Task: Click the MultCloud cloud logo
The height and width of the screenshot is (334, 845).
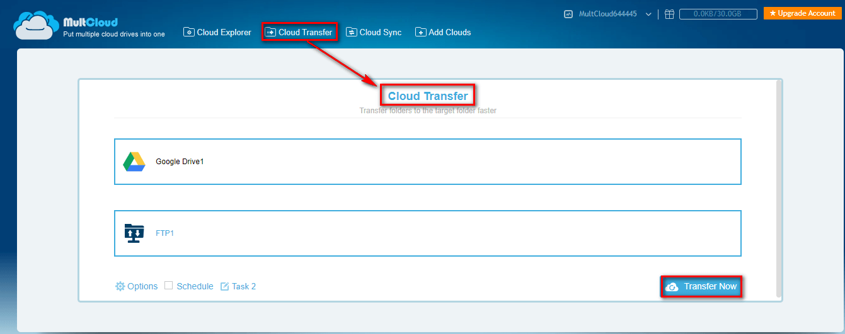Action: [x=37, y=26]
